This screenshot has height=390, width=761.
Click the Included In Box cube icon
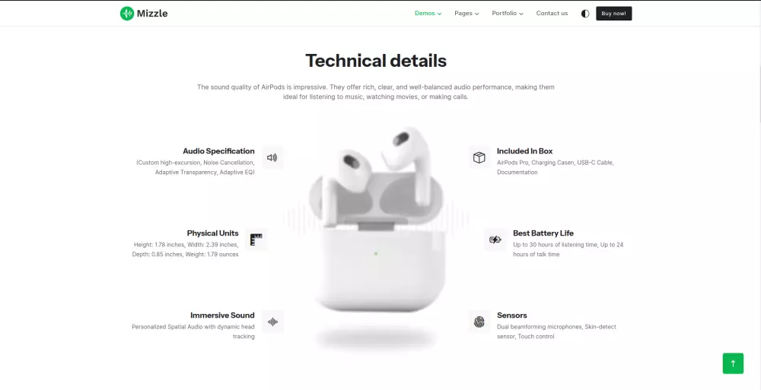479,157
